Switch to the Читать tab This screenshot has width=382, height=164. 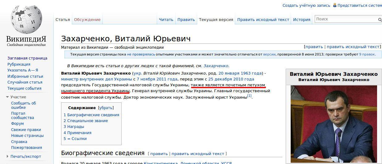pyautogui.click(x=166, y=19)
